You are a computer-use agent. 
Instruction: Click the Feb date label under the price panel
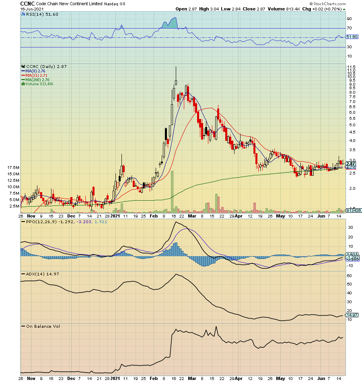(x=154, y=216)
